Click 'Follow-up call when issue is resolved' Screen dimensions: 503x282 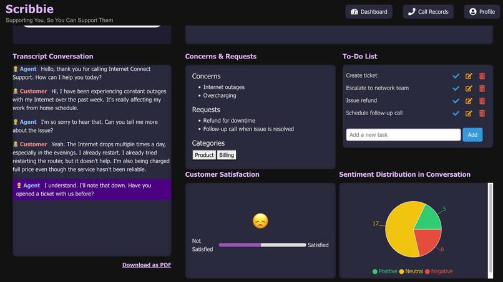click(248, 129)
